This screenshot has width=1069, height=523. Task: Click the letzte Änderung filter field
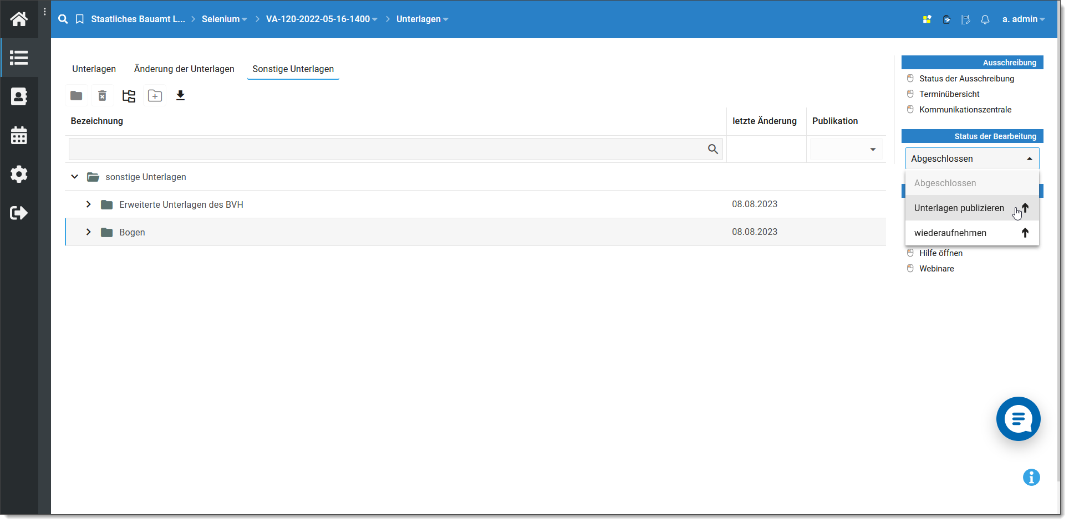[766, 150]
